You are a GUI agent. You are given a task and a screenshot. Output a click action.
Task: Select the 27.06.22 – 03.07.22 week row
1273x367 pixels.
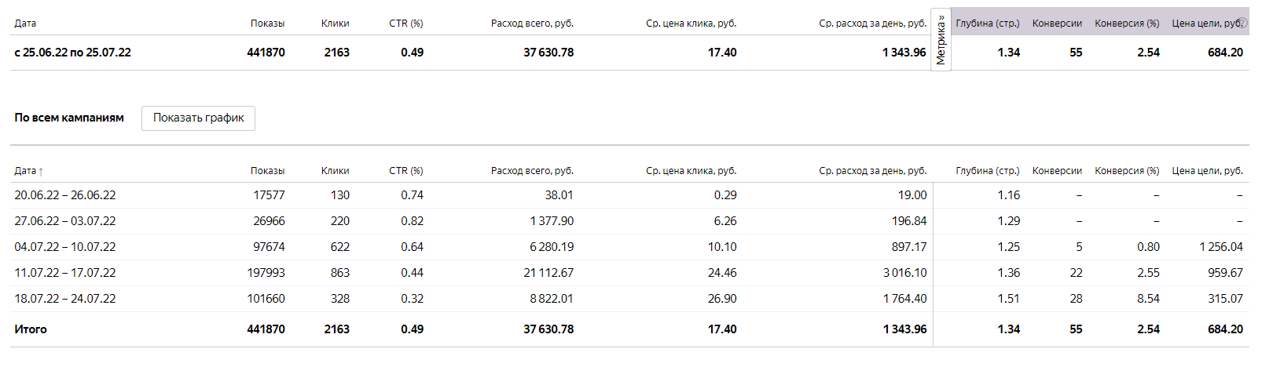tap(65, 221)
